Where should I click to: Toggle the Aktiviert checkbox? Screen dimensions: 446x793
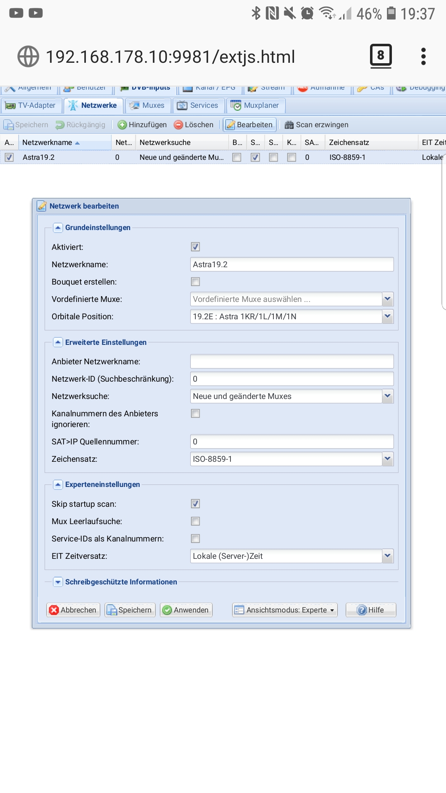[195, 247]
